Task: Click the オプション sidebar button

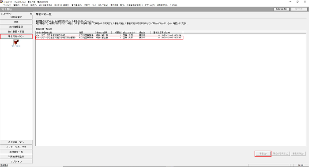Action: pyautogui.click(x=16, y=162)
